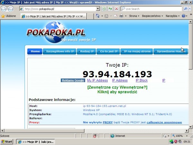Screen dimensions: 193x145
Task: Open the search provider dropdown arrow
Action: (190, 9)
